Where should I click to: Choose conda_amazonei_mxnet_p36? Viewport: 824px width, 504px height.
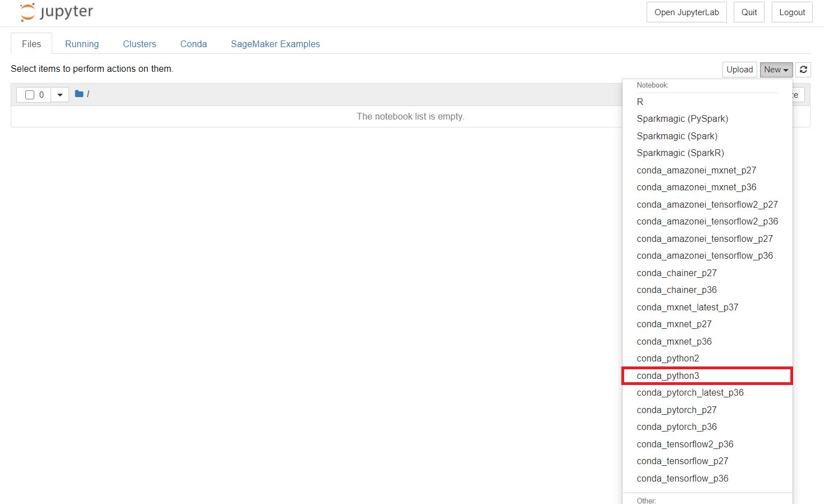pyautogui.click(x=707, y=187)
